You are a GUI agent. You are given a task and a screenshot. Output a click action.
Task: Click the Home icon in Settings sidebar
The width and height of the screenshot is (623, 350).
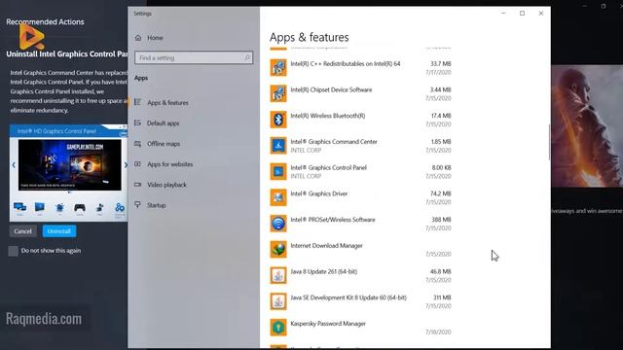click(138, 38)
